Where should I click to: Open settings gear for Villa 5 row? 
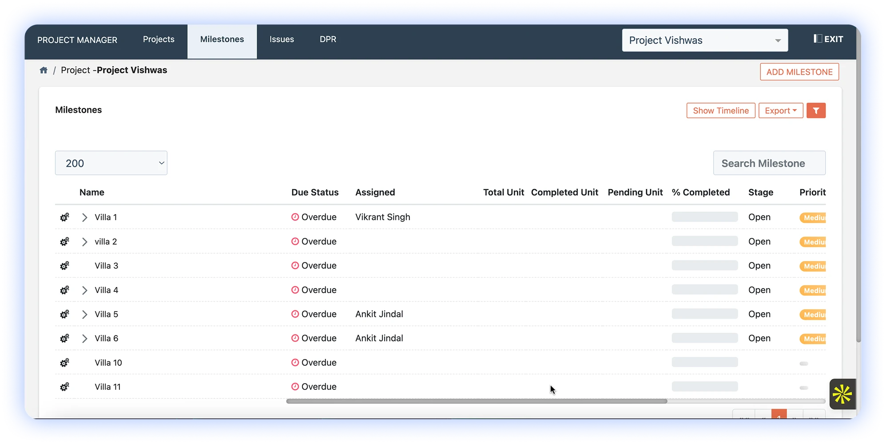pos(65,314)
